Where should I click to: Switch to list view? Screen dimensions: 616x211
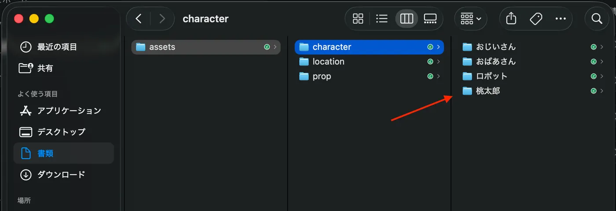click(382, 18)
